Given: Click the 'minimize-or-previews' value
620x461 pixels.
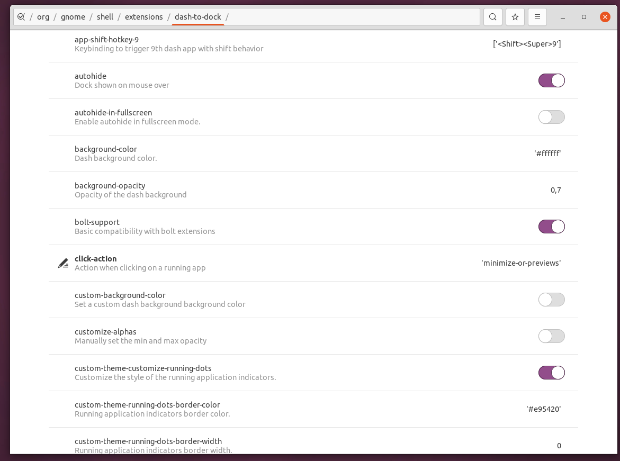Looking at the screenshot, I should (521, 264).
